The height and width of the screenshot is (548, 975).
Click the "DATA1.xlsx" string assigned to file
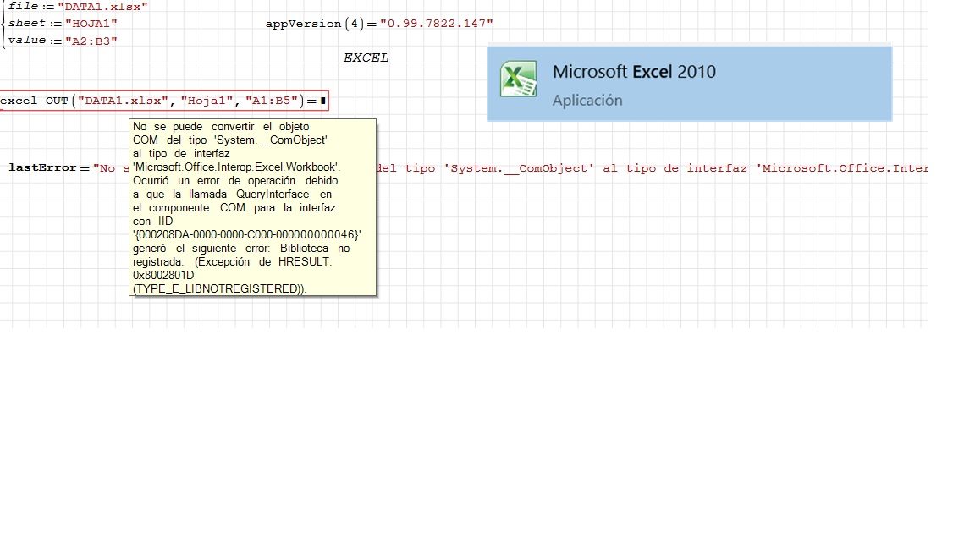coord(102,7)
